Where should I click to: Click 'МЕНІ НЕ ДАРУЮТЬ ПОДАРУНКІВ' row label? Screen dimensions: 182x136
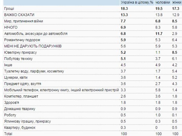click(33, 46)
